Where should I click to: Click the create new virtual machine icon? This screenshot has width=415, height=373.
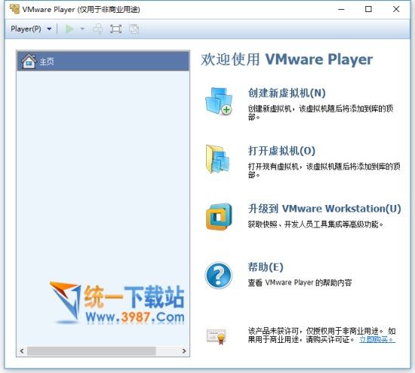[219, 101]
